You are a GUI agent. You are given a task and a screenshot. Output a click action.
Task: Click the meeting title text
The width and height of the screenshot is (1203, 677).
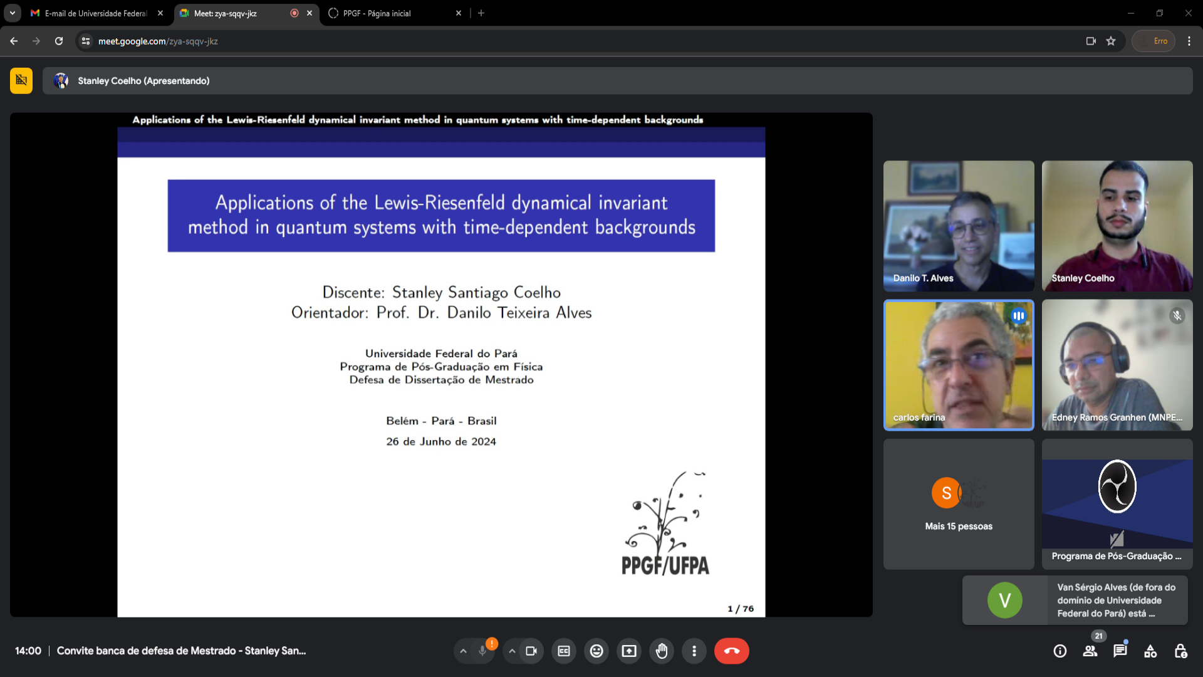click(182, 651)
